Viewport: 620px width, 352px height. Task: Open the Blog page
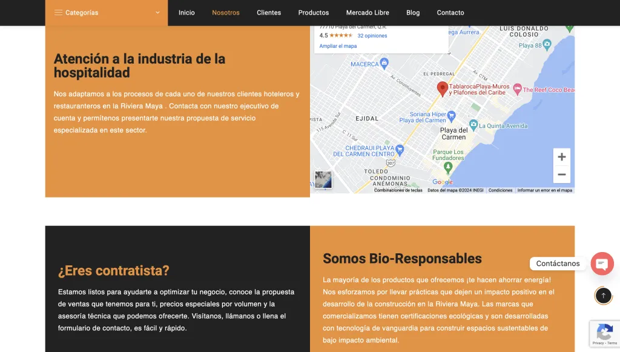[x=413, y=13]
